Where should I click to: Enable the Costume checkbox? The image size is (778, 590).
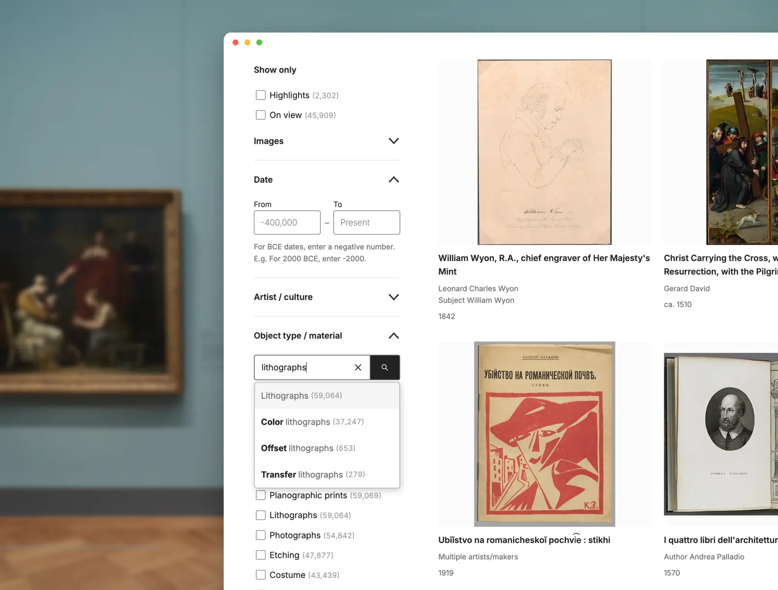point(261,575)
